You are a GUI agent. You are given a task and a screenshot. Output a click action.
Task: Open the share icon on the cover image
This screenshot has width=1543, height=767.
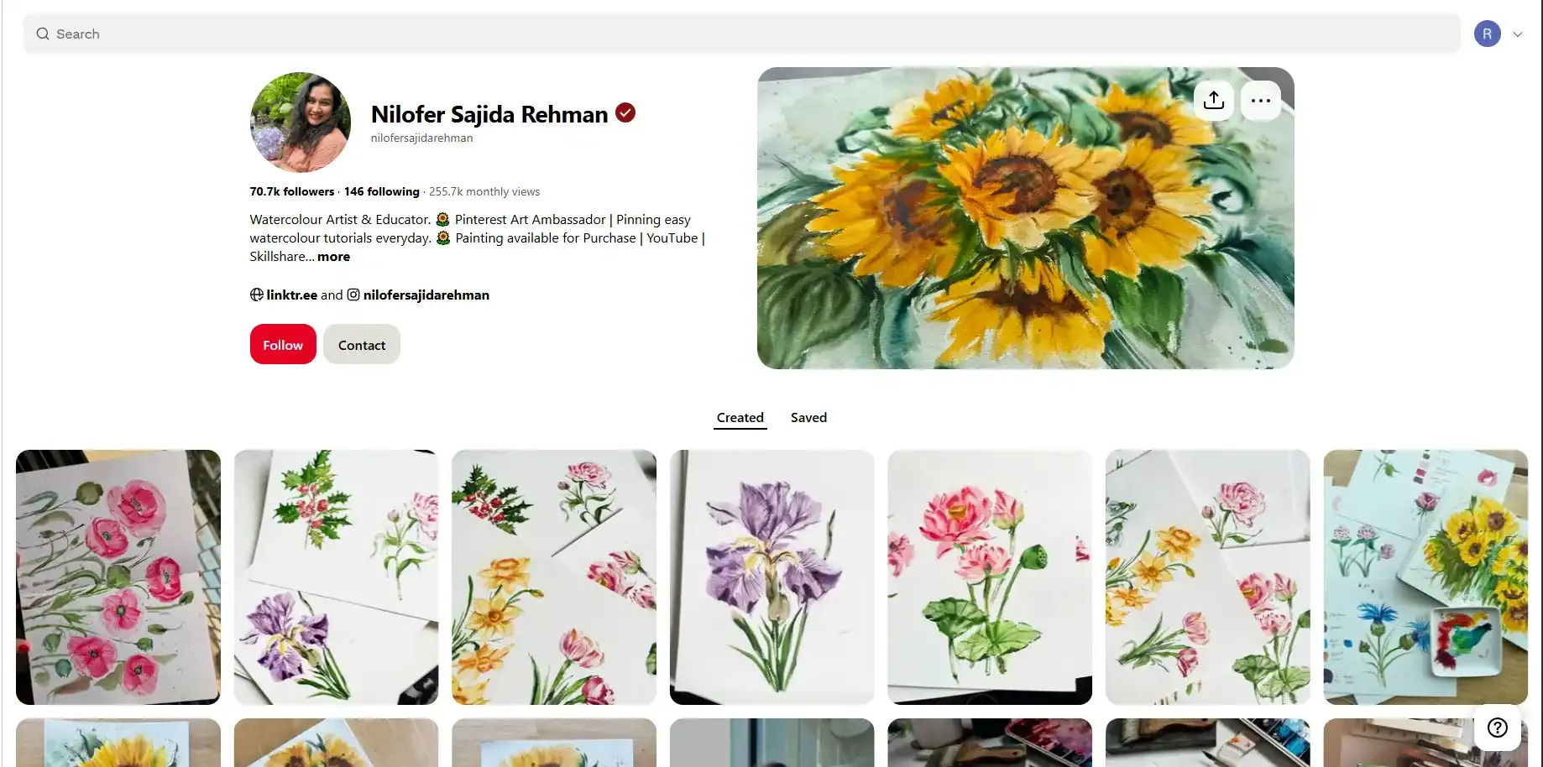point(1213,100)
